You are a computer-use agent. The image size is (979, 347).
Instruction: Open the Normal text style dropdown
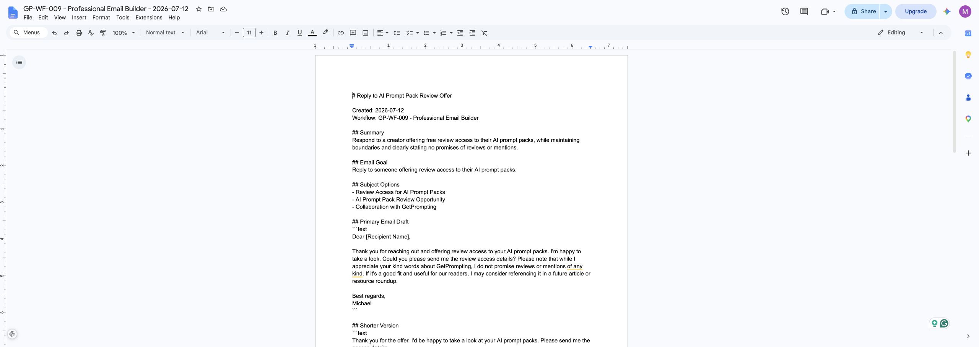[165, 33]
